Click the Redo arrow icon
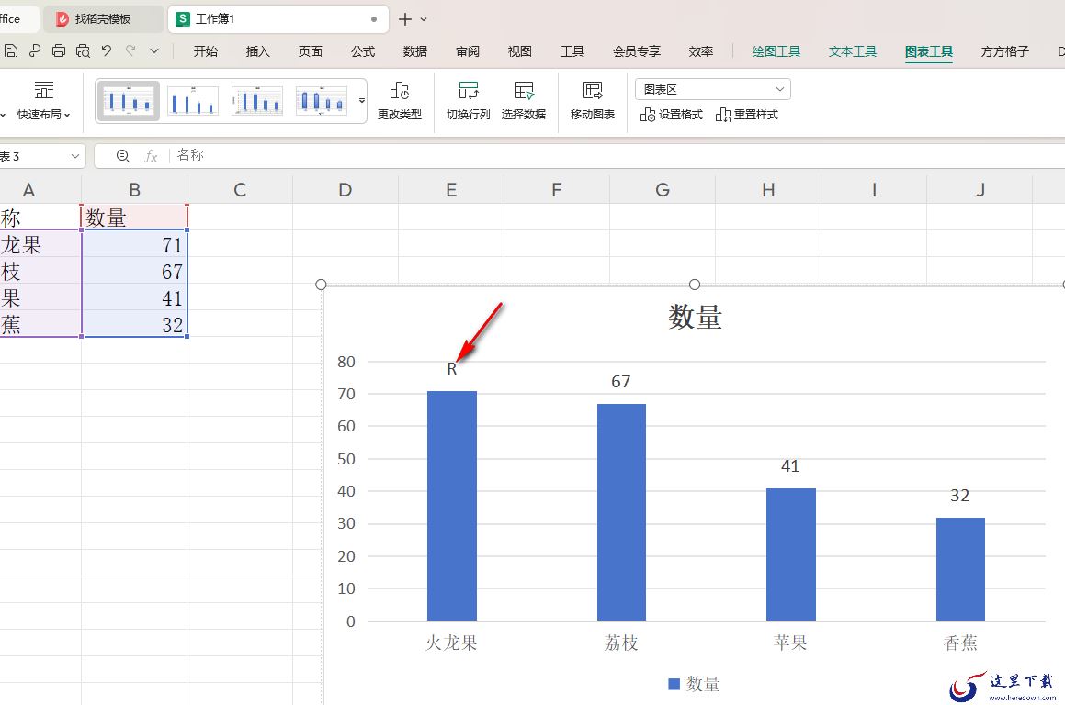Viewport: 1065px width, 705px height. pyautogui.click(x=130, y=50)
